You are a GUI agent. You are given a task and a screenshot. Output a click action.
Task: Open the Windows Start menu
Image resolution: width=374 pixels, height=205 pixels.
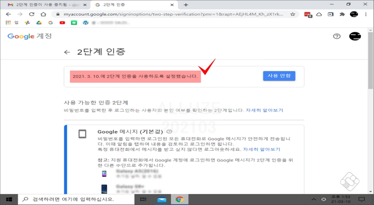pyautogui.click(x=9, y=199)
